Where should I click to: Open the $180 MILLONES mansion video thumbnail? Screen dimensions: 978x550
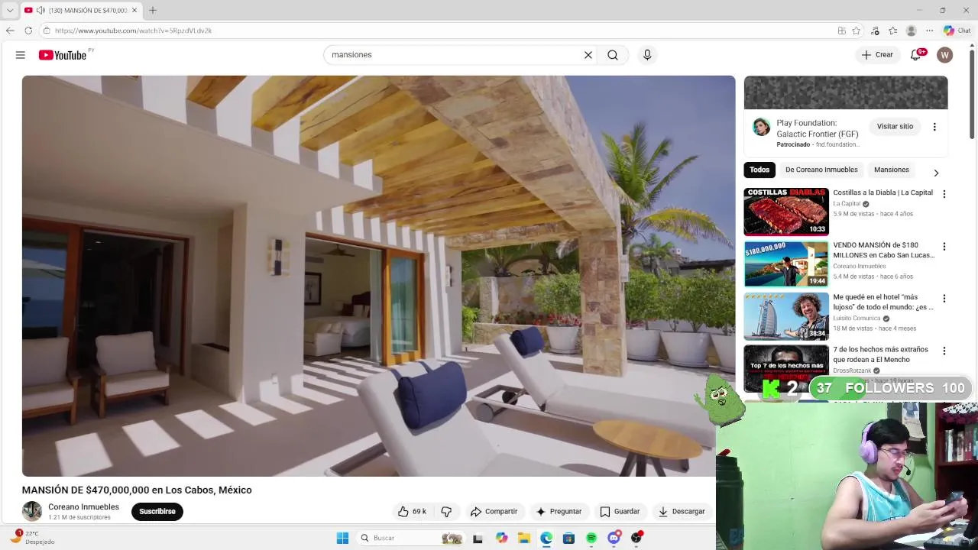[786, 264]
